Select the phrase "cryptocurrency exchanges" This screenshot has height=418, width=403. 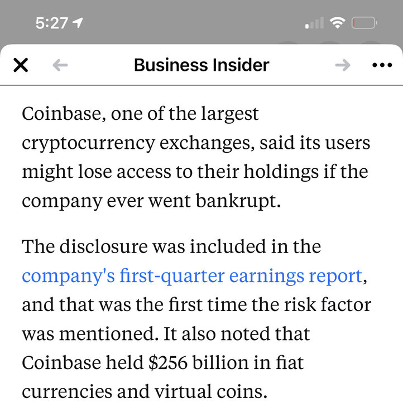tap(124, 143)
